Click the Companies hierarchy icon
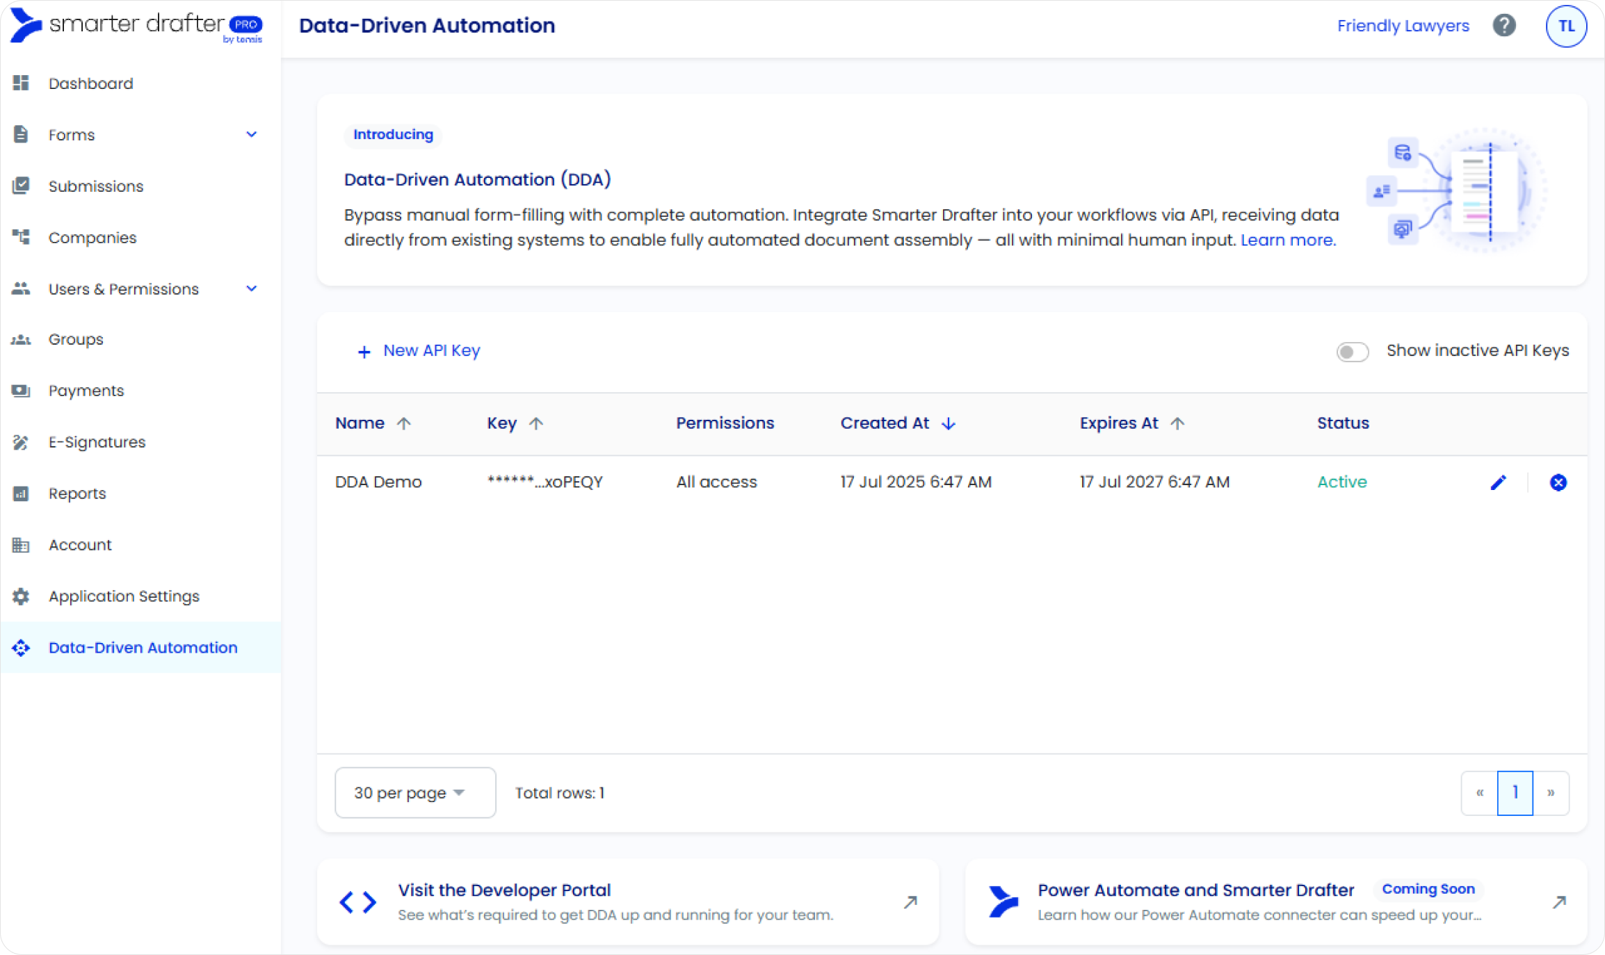The width and height of the screenshot is (1605, 955). point(21,237)
